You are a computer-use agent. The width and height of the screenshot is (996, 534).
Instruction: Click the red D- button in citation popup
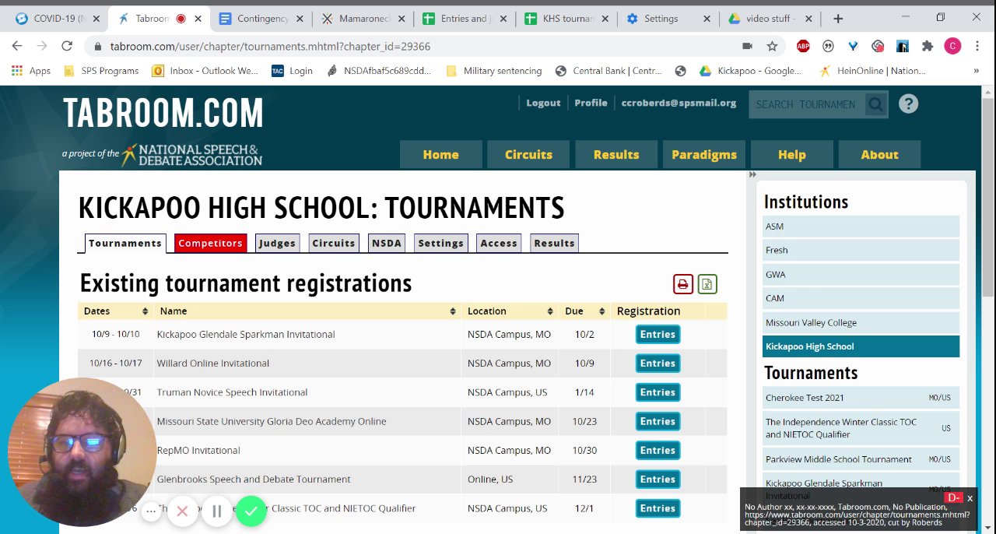point(953,498)
